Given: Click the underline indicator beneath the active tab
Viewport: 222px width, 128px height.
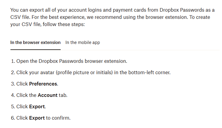Looking at the screenshot, I should point(35,49).
